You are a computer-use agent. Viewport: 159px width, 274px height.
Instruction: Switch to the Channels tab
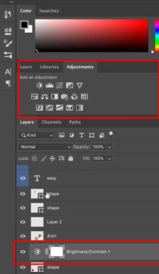(52, 122)
